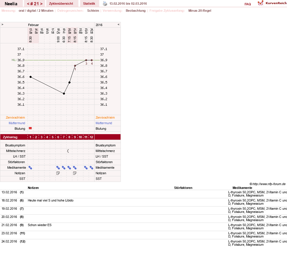This screenshot has width=287, height=263.
Task: Click the 'Beobachtung' Verwendung value
Action: pos(136,11)
